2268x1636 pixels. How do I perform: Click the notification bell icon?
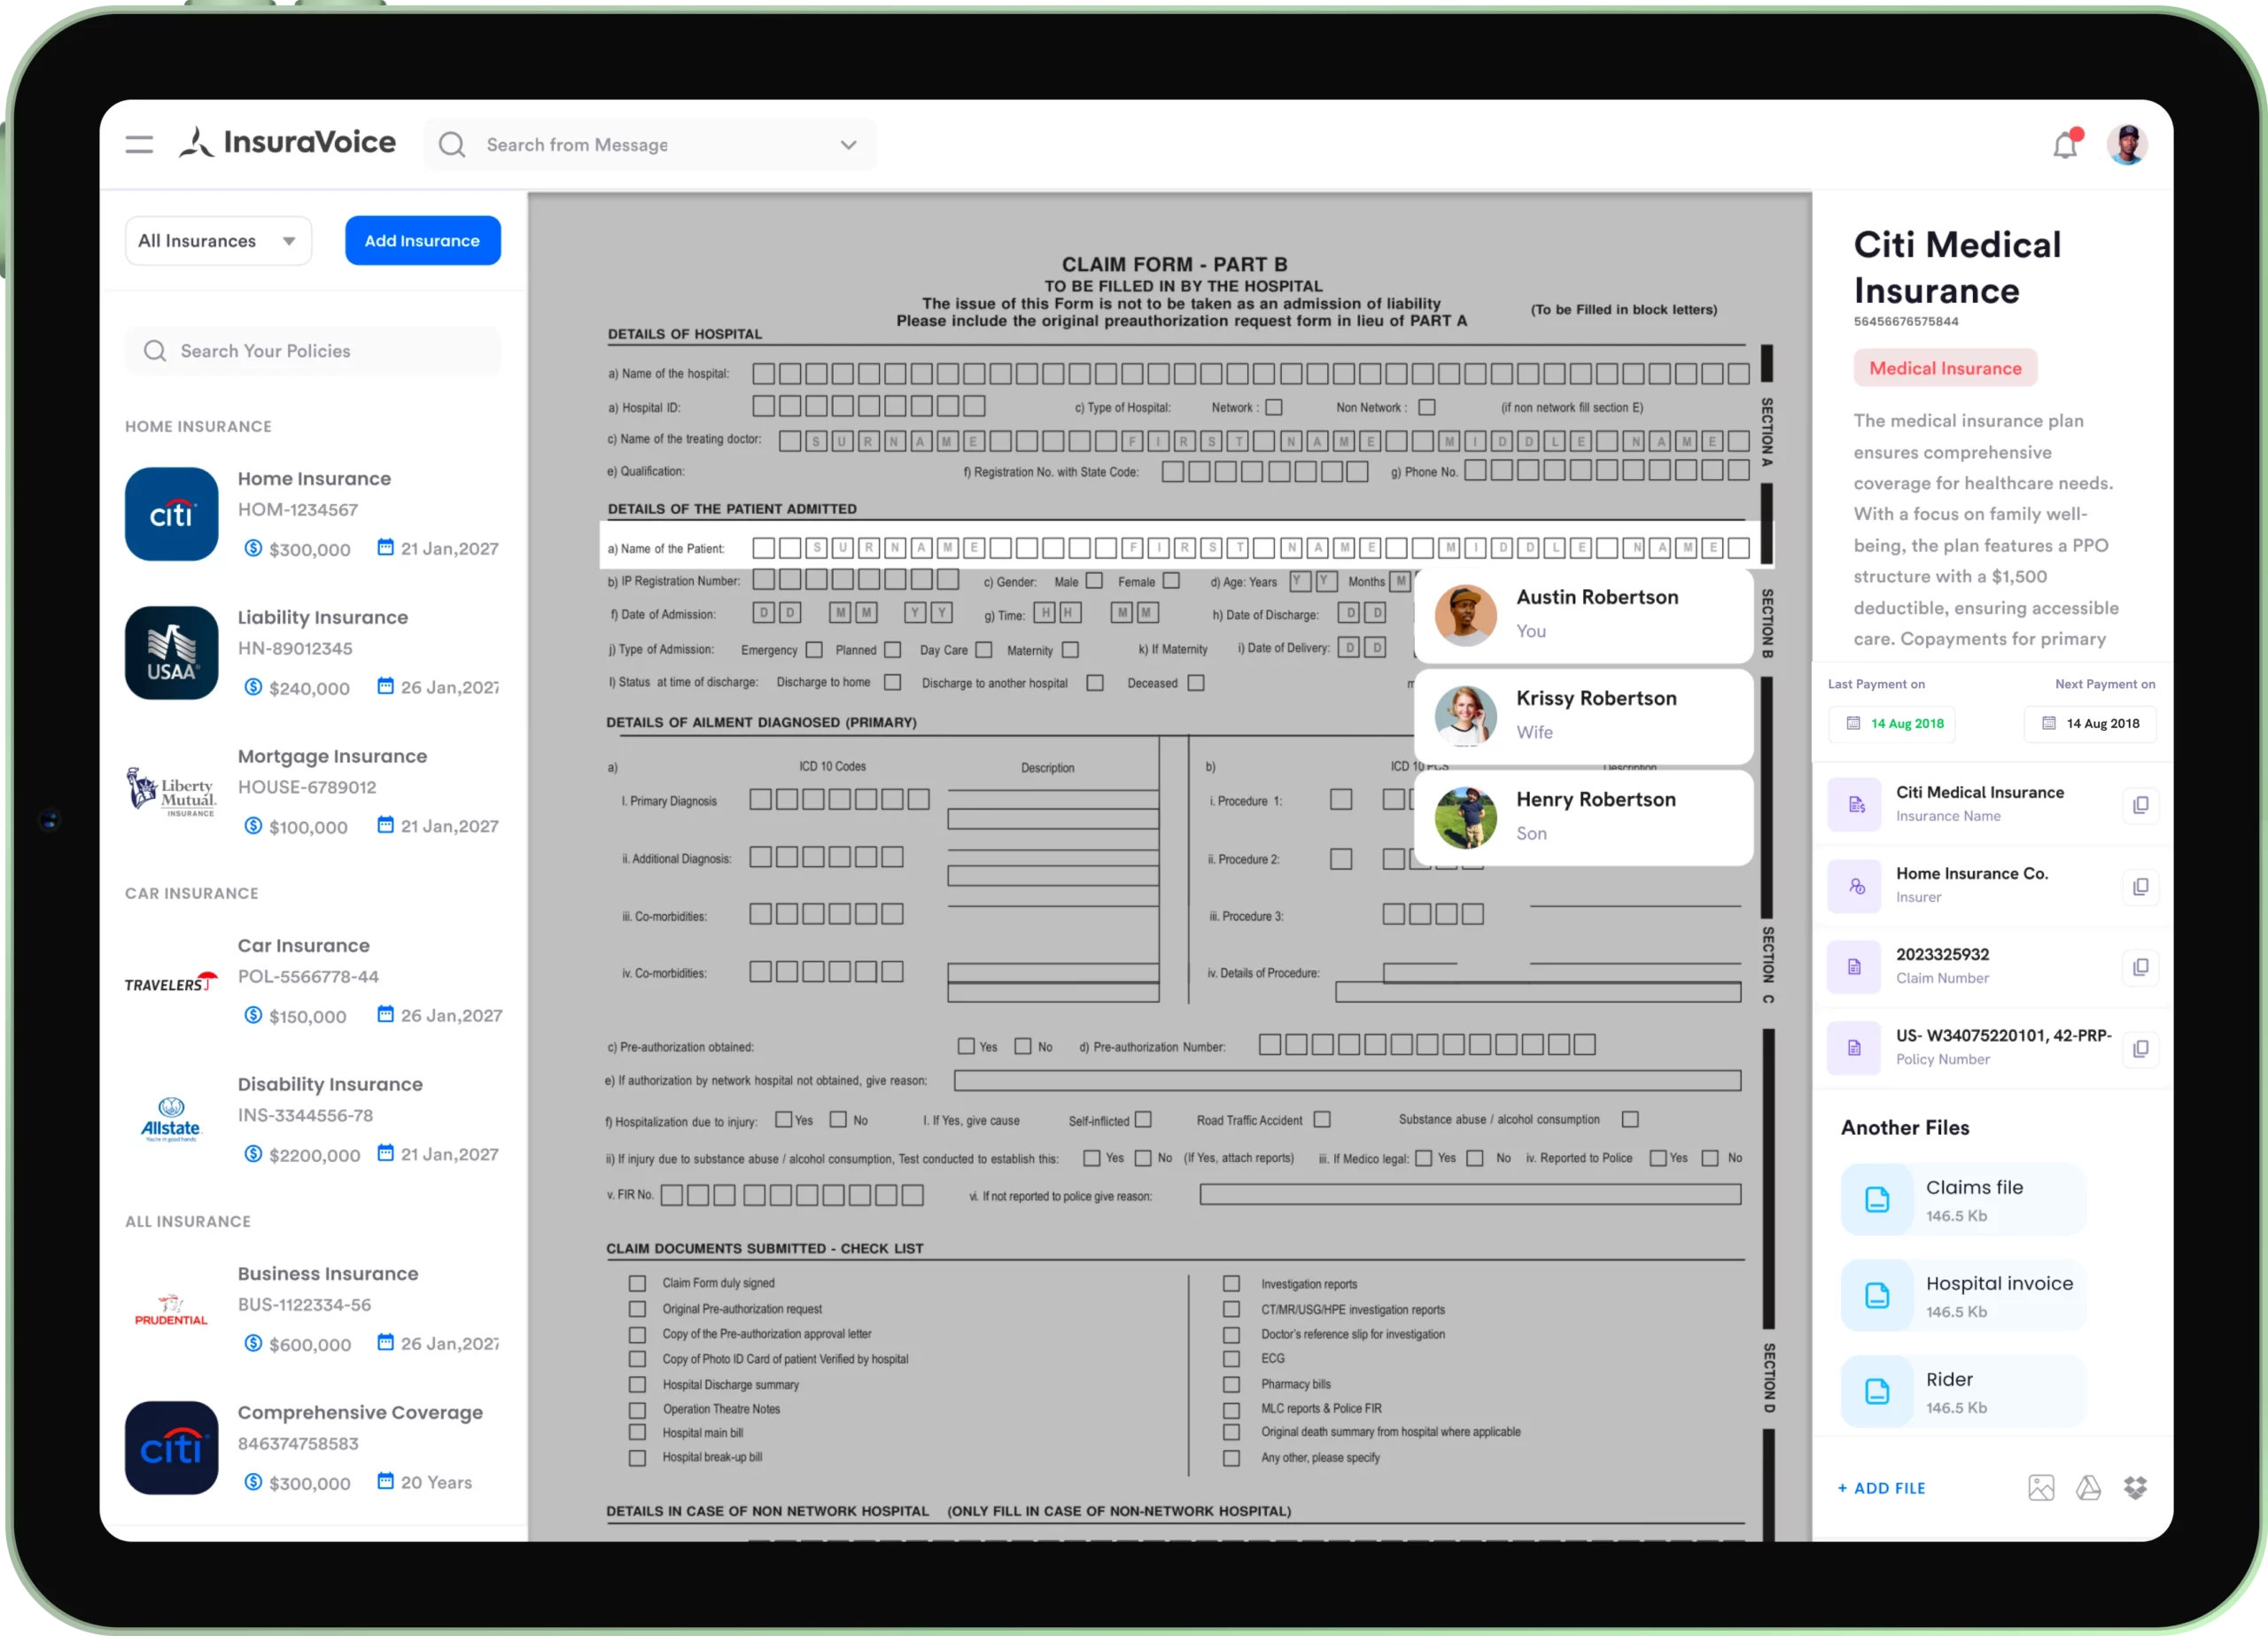2065,146
